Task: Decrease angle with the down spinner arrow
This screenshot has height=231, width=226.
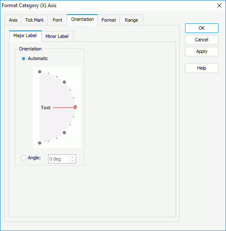Action: pyautogui.click(x=72, y=161)
